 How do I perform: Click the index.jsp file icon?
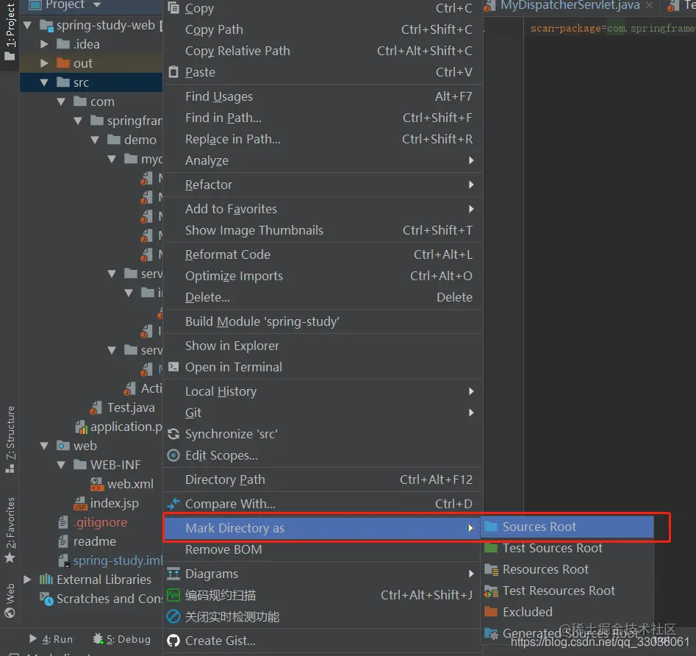80,503
